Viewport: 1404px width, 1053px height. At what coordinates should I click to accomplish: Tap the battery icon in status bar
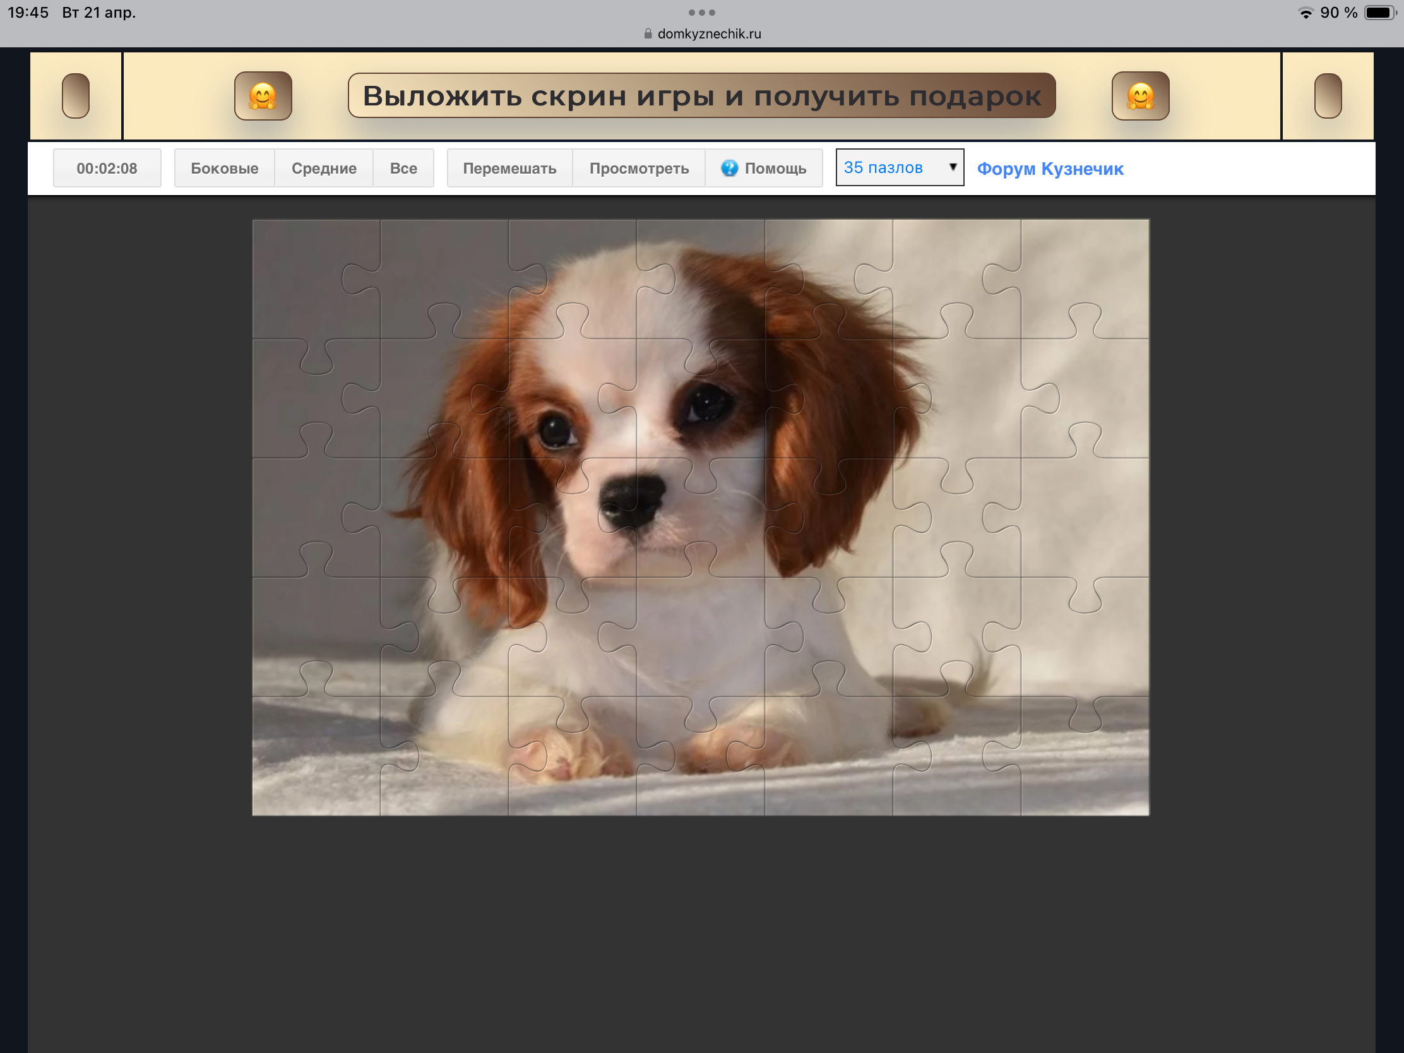coord(1379,13)
